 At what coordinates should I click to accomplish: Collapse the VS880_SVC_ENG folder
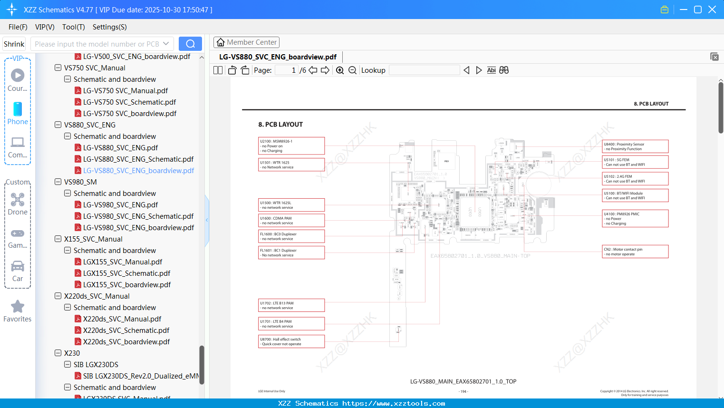pos(58,125)
